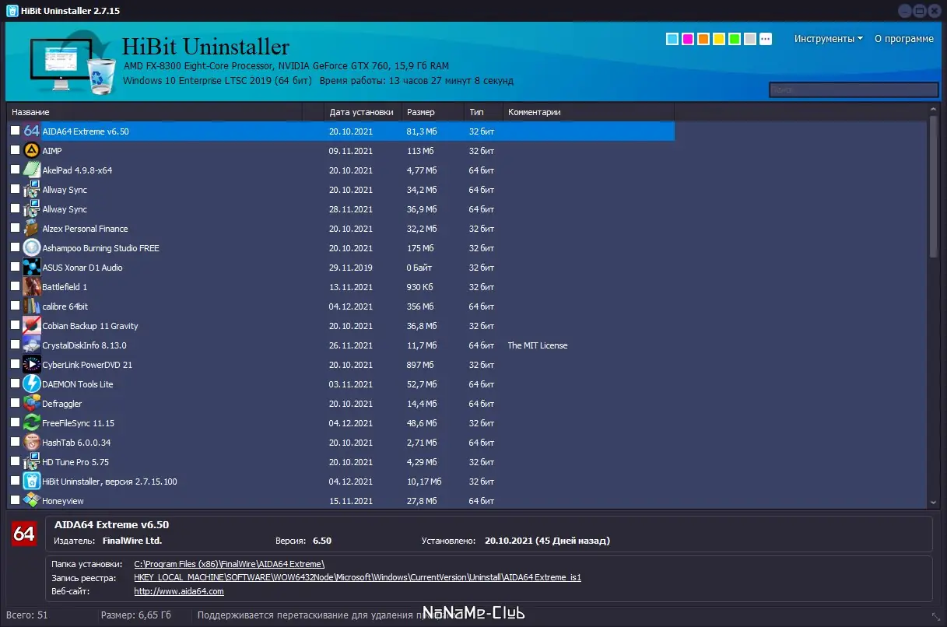Select the green theme color swatch

pyautogui.click(x=735, y=39)
